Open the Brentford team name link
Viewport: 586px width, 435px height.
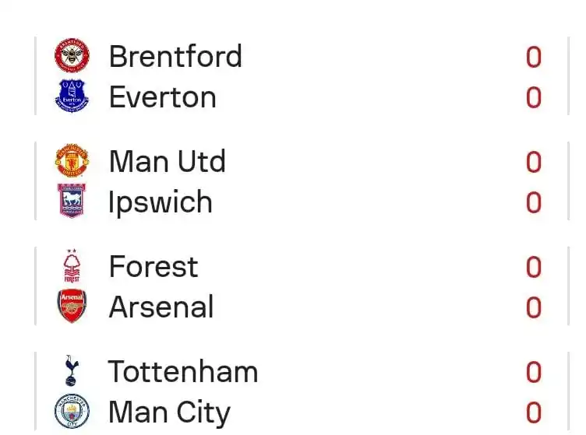pos(175,56)
